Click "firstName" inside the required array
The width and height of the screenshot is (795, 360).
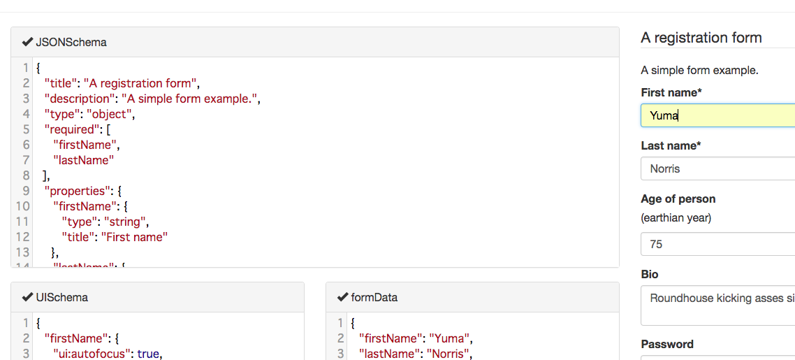point(86,145)
